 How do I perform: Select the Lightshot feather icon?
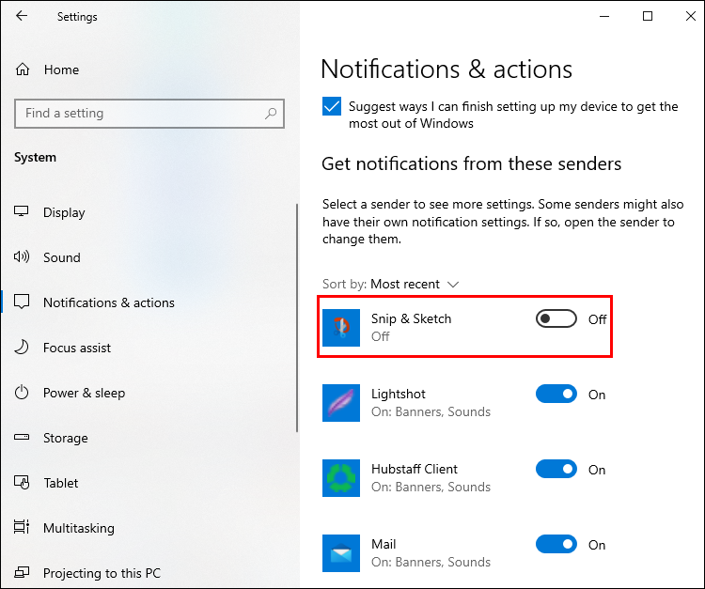[x=341, y=403]
